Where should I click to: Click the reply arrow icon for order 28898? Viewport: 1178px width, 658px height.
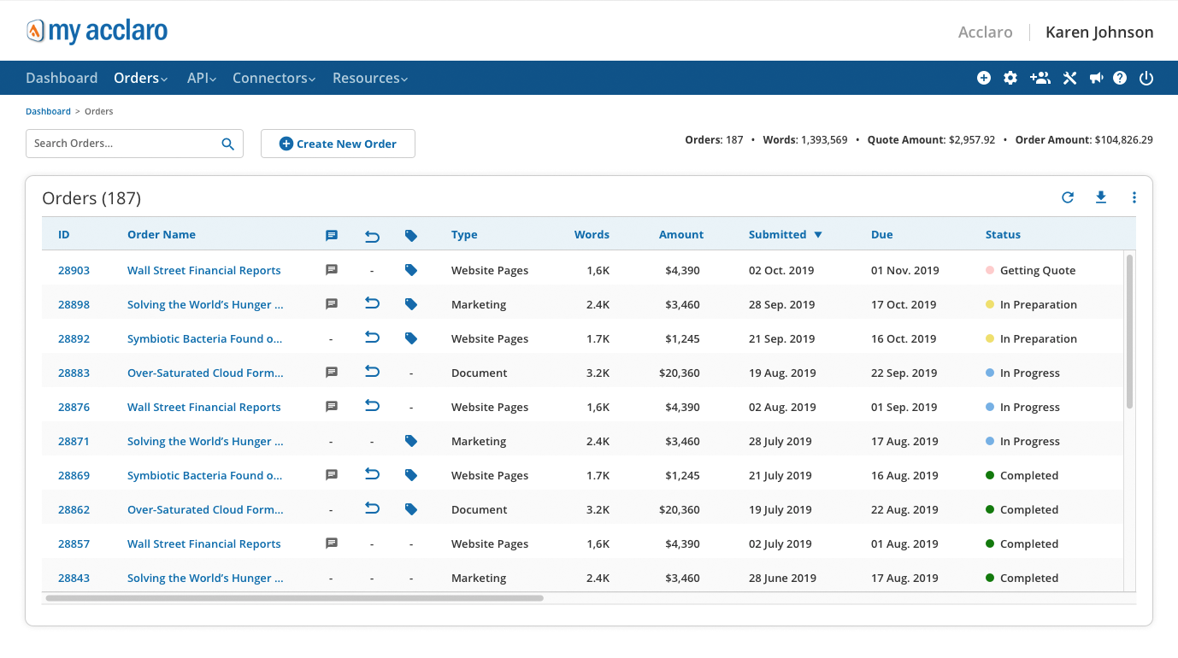point(372,304)
